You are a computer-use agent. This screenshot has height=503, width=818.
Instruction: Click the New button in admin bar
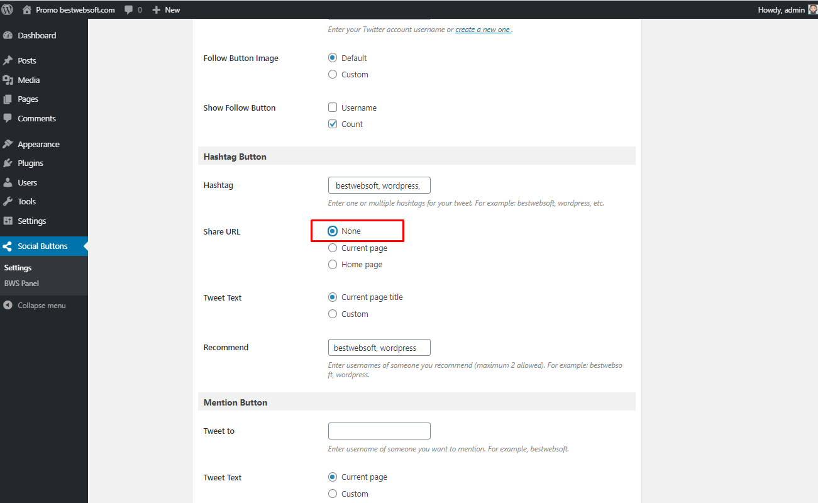click(x=166, y=10)
